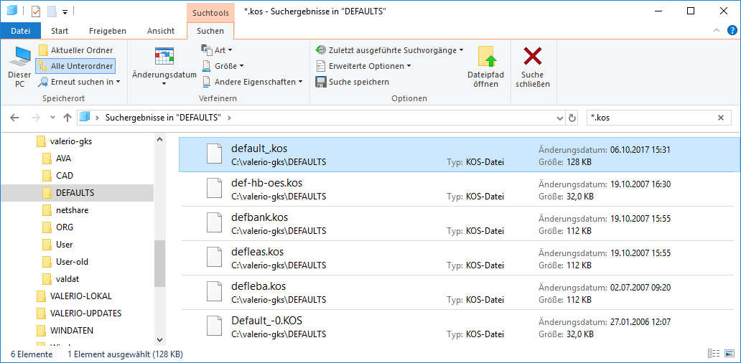The image size is (741, 363).
Task: Open the Änderungsdatum calendar filter
Action: tap(164, 65)
